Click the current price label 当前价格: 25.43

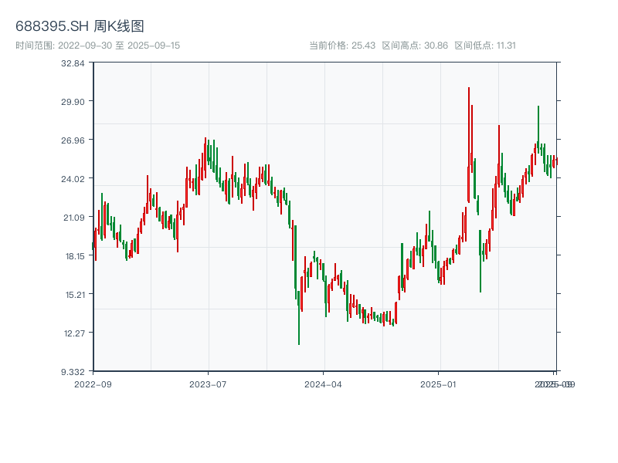(342, 46)
